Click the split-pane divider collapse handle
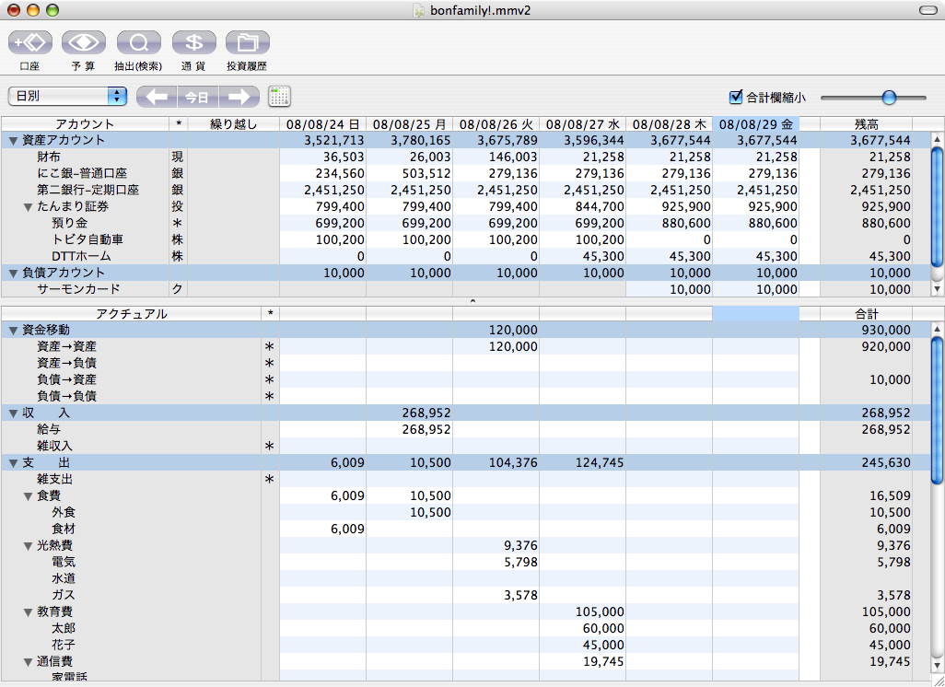This screenshot has width=945, height=687. click(x=472, y=301)
